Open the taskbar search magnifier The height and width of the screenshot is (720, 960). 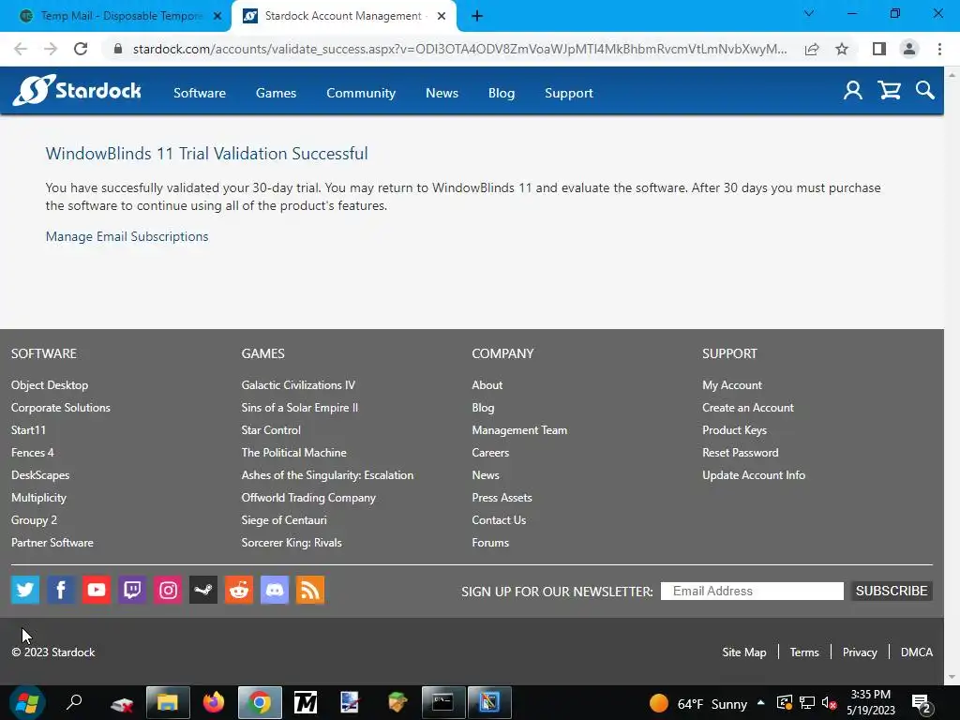click(x=75, y=702)
